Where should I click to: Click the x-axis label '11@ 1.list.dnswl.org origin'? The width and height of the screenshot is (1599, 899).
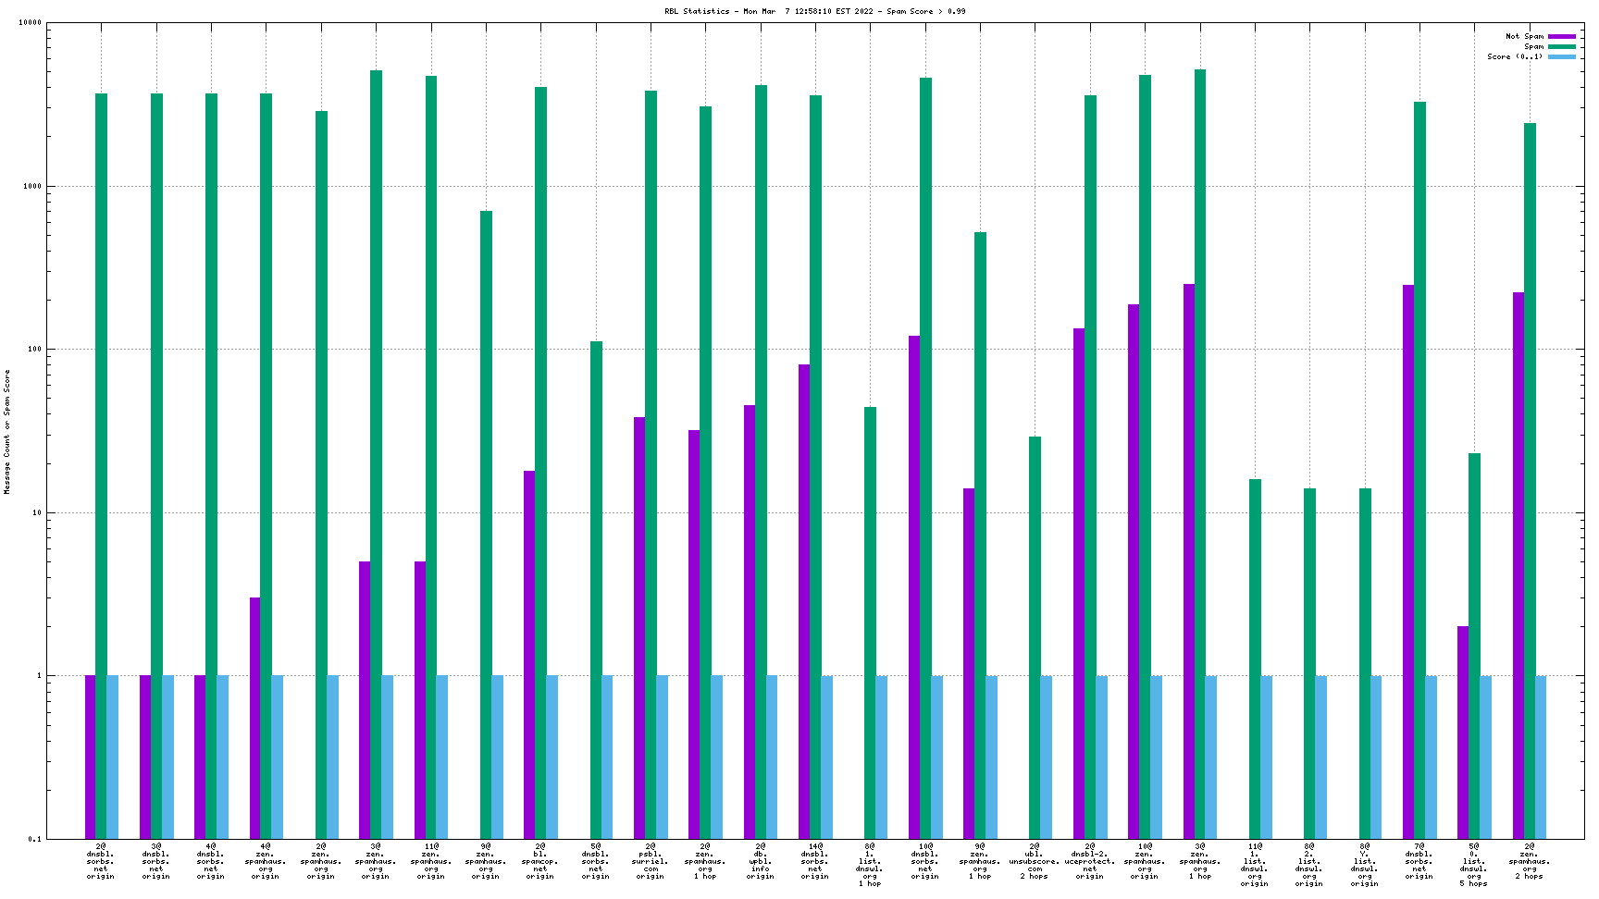click(x=1255, y=865)
